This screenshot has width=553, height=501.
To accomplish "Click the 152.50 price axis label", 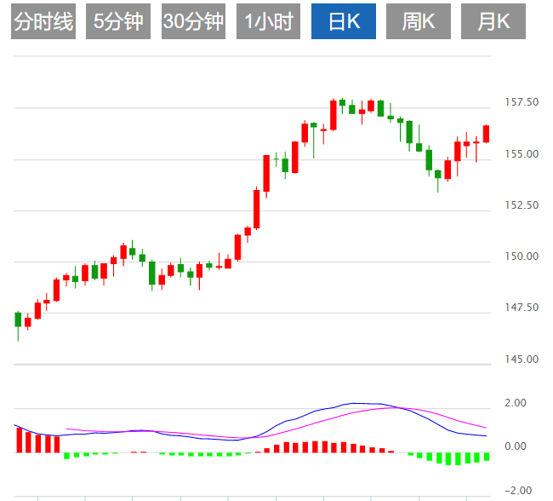I will click(522, 205).
